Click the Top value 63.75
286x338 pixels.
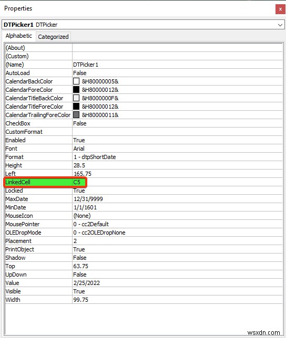click(x=81, y=266)
